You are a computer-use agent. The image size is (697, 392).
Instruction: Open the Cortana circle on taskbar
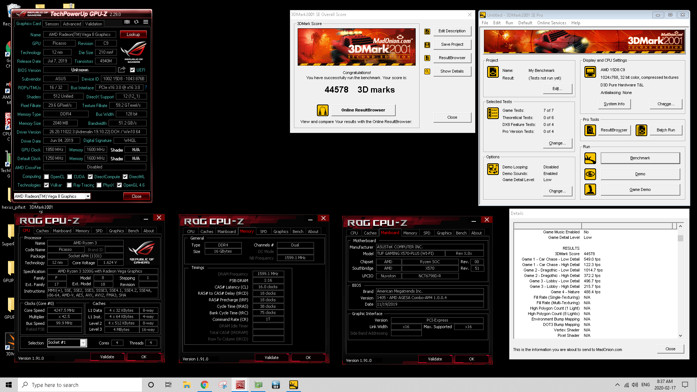[151, 385]
